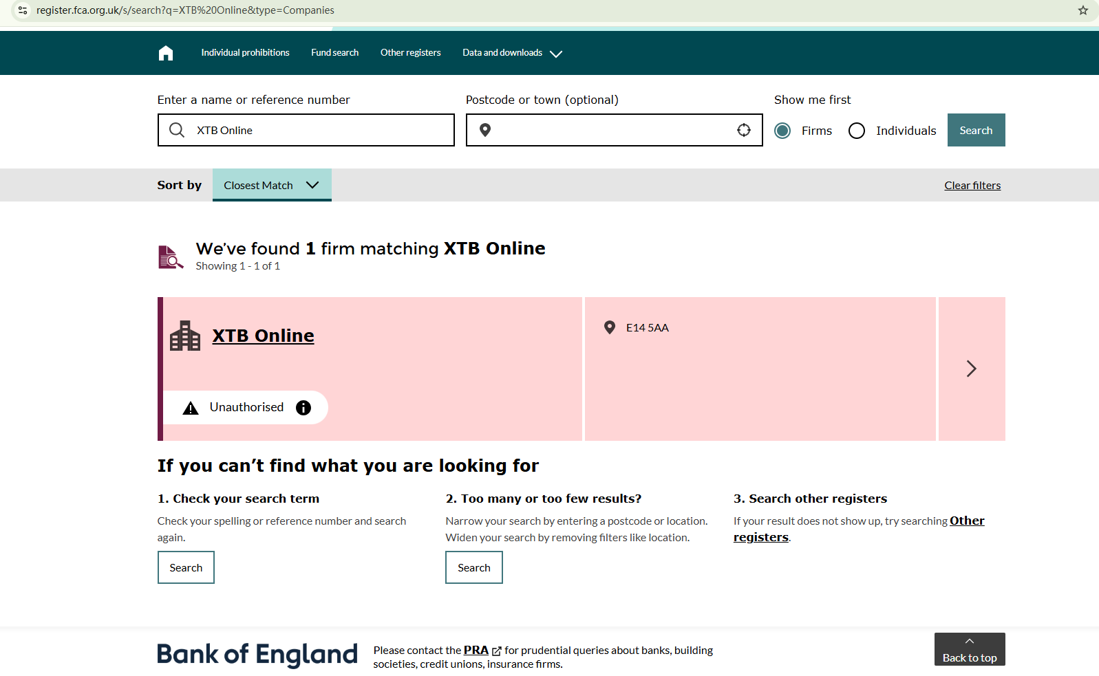Viewport: 1099px width, 676px height.
Task: Click the external link icon after PRA
Action: 497,651
